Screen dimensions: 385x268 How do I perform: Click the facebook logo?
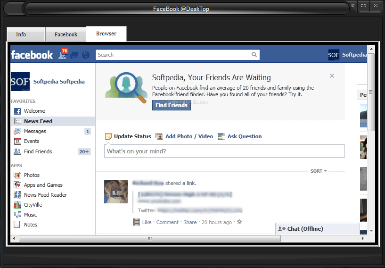click(x=32, y=55)
